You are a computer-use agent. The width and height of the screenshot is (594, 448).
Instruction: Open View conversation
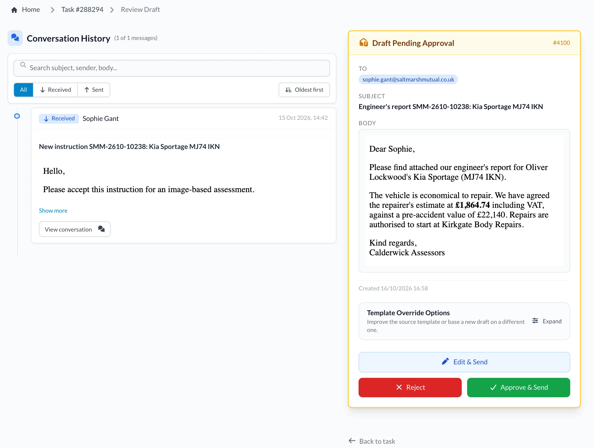(x=75, y=229)
